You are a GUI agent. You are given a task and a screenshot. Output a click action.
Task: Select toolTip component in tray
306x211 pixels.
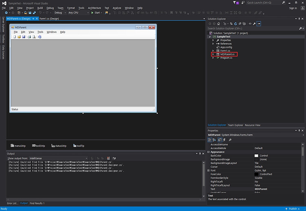tap(79, 146)
